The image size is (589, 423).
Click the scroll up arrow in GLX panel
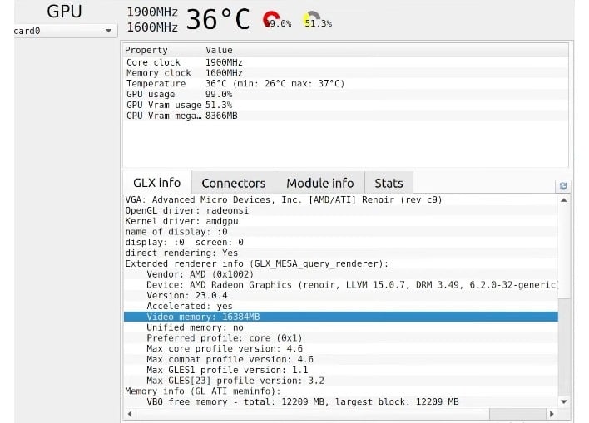(563, 200)
